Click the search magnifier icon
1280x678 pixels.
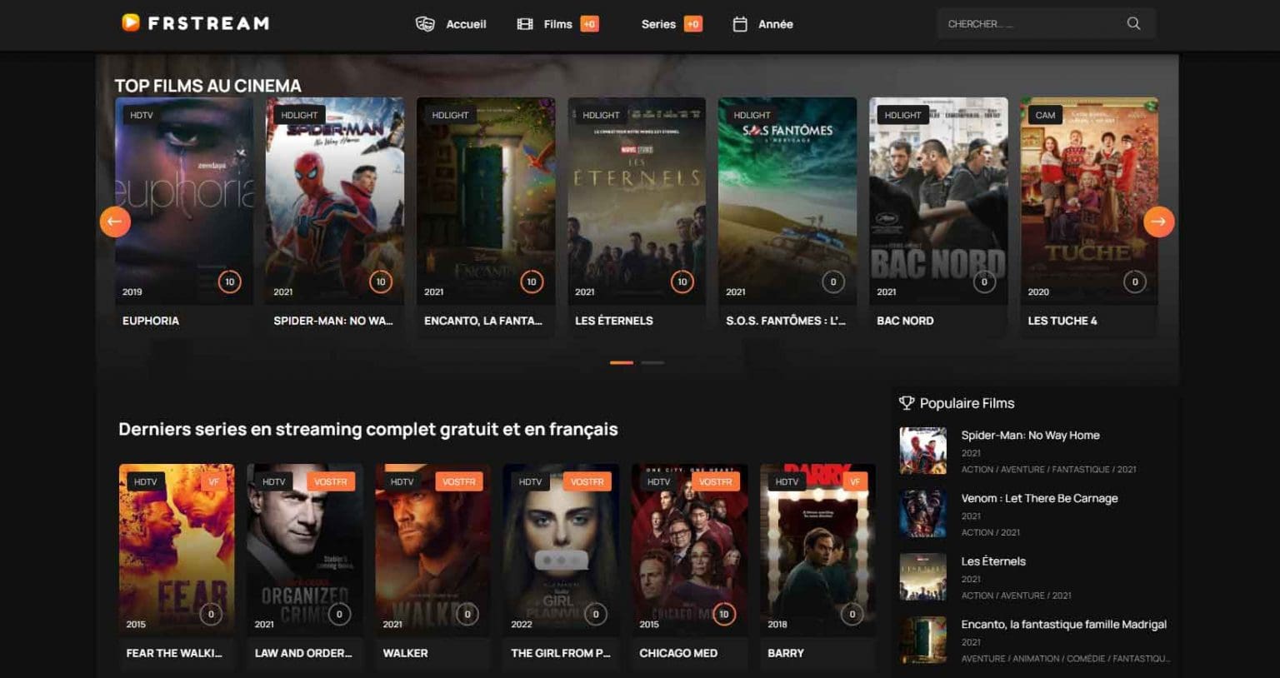[x=1133, y=23]
